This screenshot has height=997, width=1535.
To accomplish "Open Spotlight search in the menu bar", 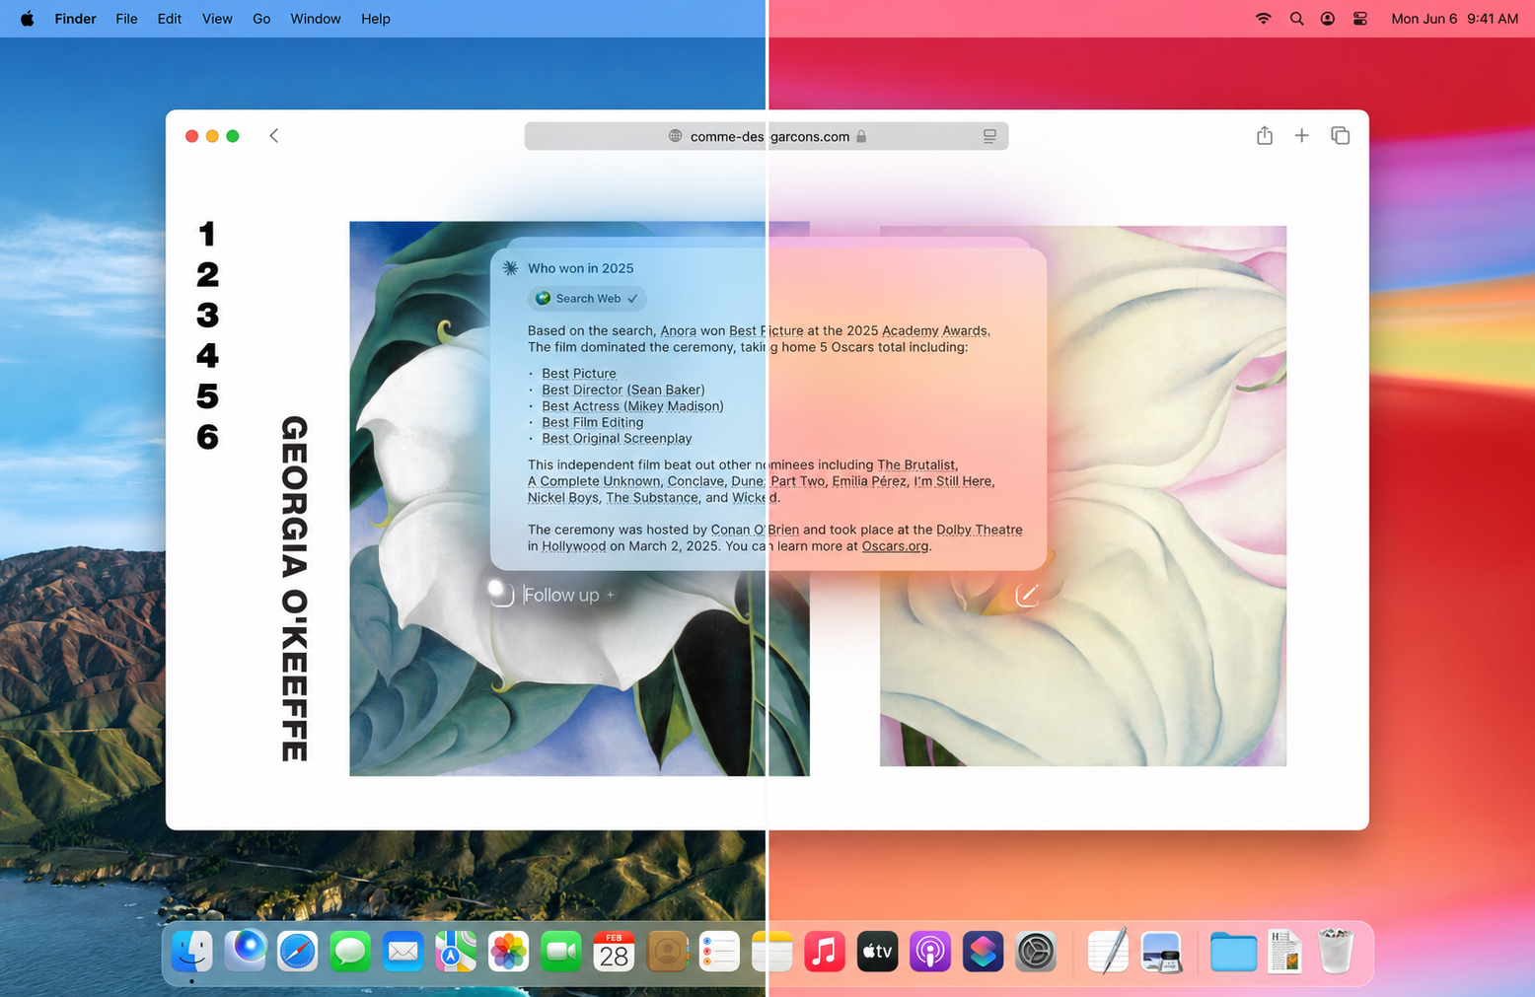I will point(1296,19).
